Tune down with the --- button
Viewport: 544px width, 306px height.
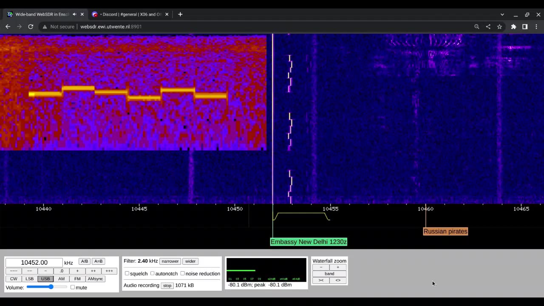(14, 271)
